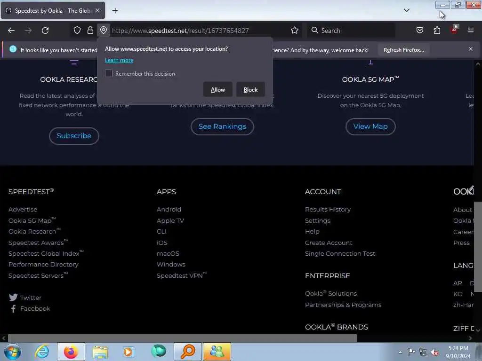Click the Subscribe button
This screenshot has width=482, height=361.
[74, 136]
